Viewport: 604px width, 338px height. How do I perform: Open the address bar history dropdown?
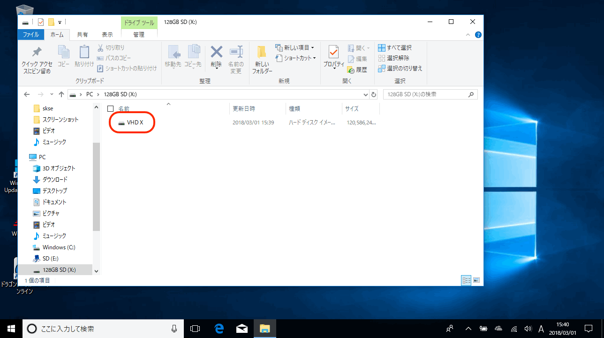pos(365,94)
